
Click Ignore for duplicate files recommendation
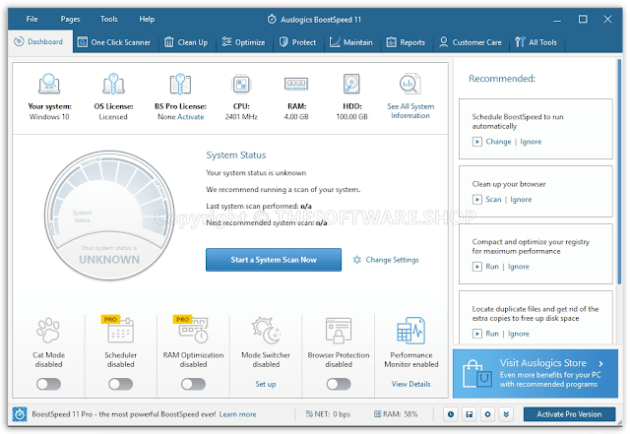click(x=519, y=334)
